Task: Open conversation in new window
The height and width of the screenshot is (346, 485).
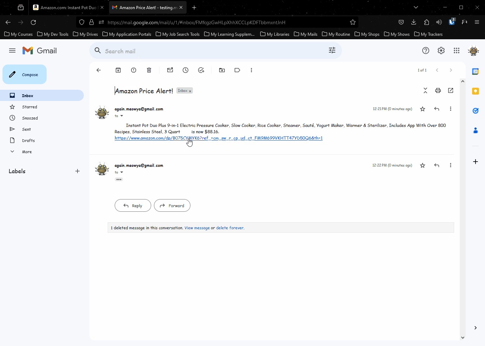Action: (x=451, y=90)
